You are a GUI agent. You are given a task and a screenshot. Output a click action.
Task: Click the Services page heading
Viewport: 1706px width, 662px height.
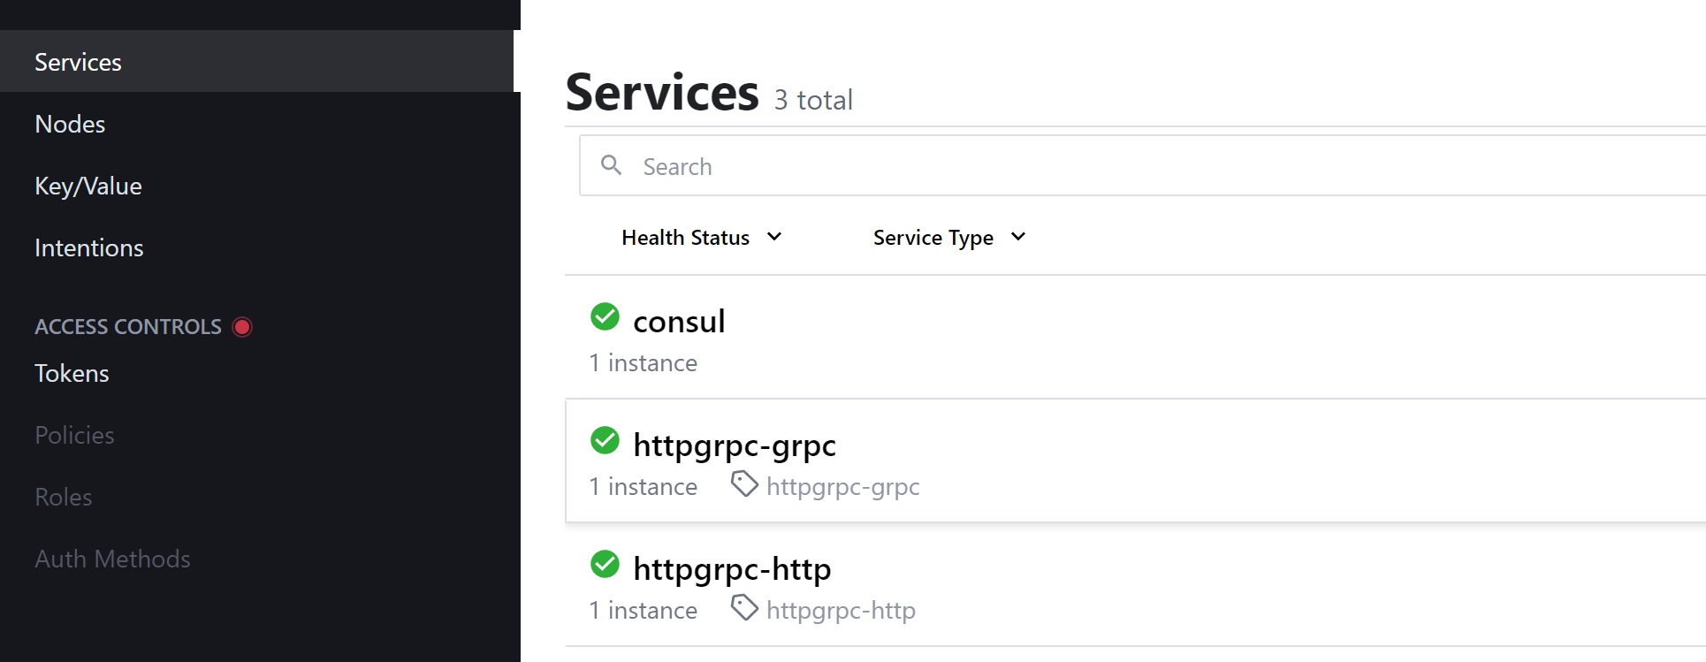(662, 92)
